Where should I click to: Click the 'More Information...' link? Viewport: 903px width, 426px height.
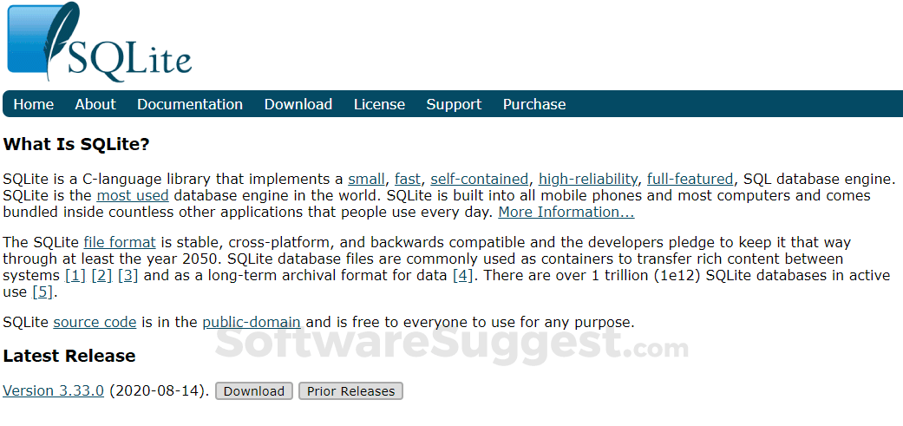(566, 212)
